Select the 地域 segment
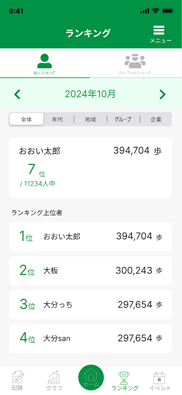182x395 pixels. point(91,119)
